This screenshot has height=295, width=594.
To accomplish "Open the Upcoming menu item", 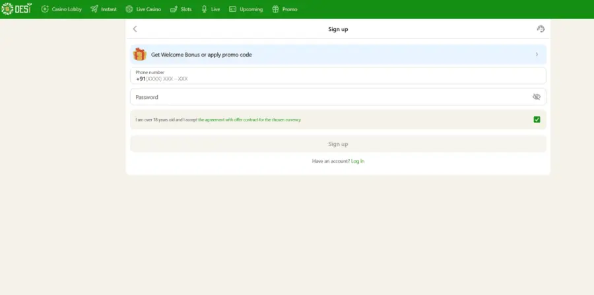I will (246, 9).
